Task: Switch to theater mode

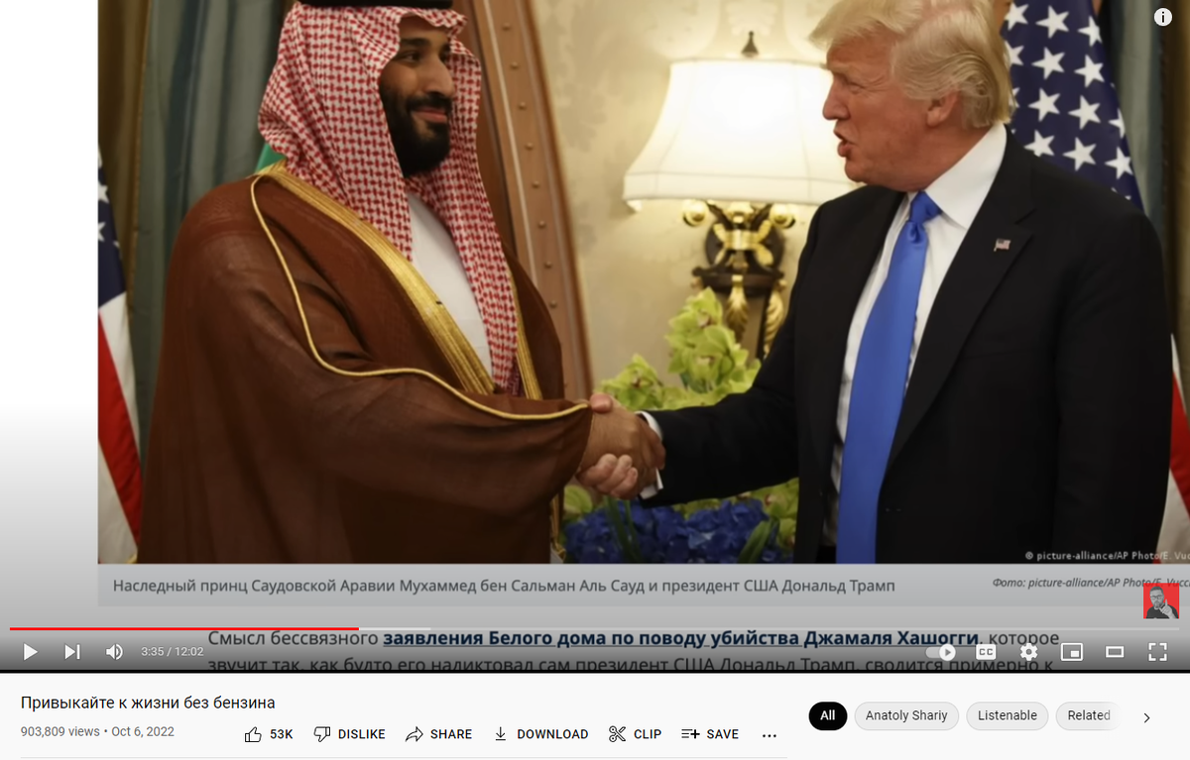Action: (1115, 652)
